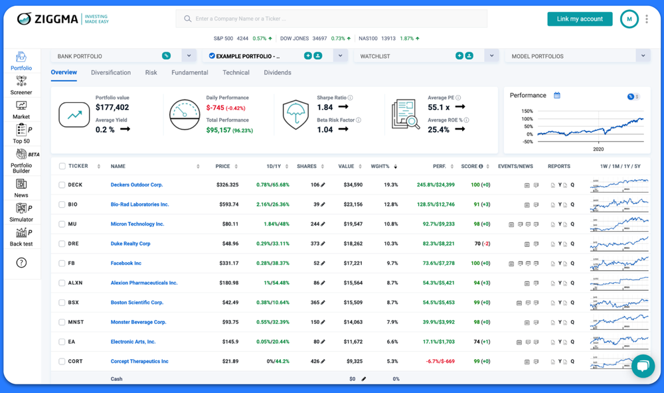Screen dimensions: 664x393
Task: Expand the Model Portfolios dropdown
Action: (643, 56)
